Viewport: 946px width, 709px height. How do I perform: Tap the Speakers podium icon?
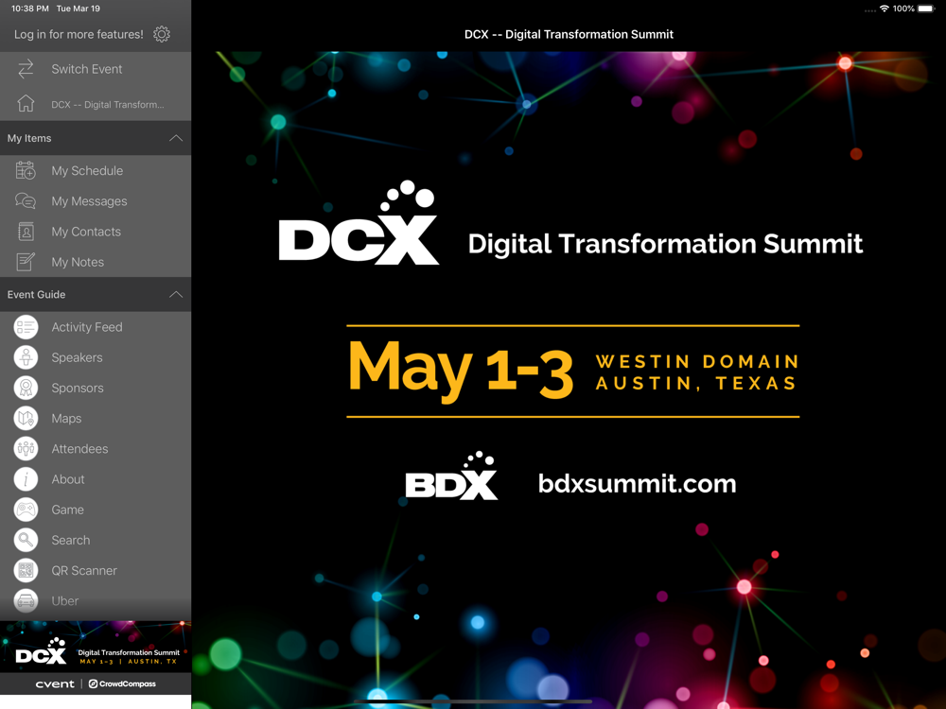point(26,357)
